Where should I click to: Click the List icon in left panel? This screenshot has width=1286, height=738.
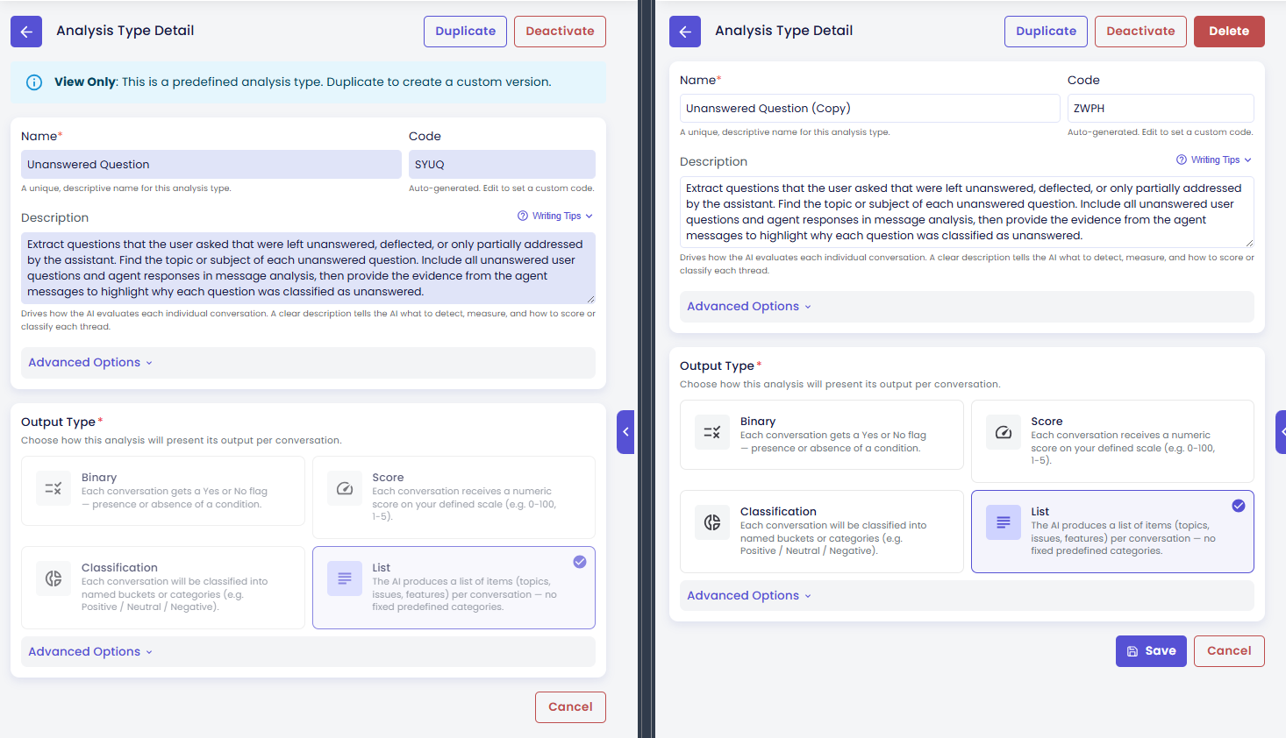coord(345,578)
